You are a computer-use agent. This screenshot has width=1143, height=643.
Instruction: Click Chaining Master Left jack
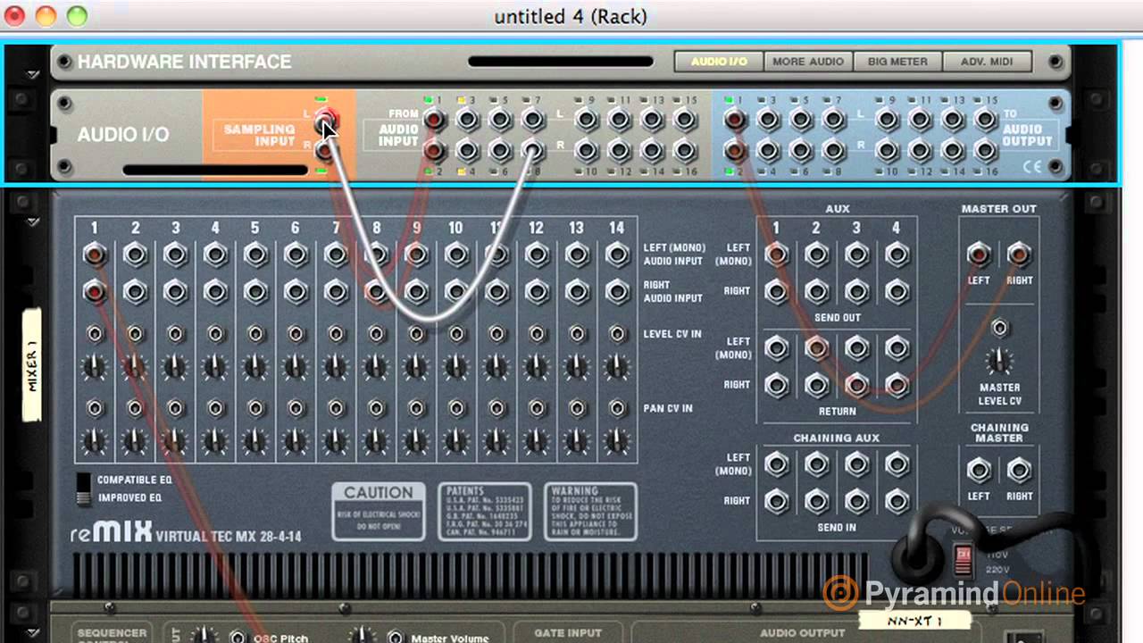(x=980, y=470)
